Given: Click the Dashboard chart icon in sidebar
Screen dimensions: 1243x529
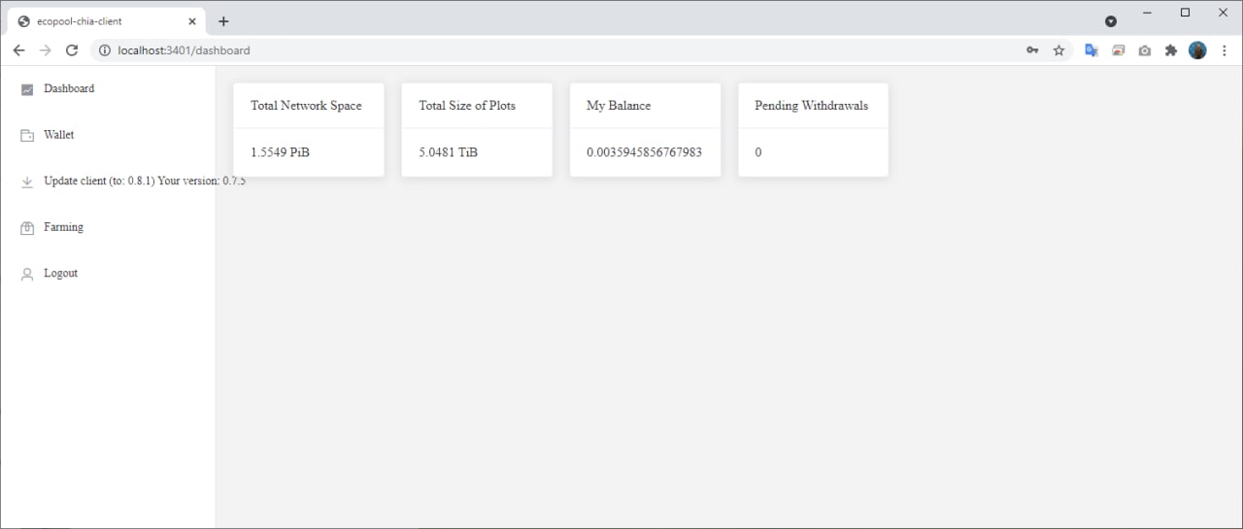Looking at the screenshot, I should coord(27,89).
